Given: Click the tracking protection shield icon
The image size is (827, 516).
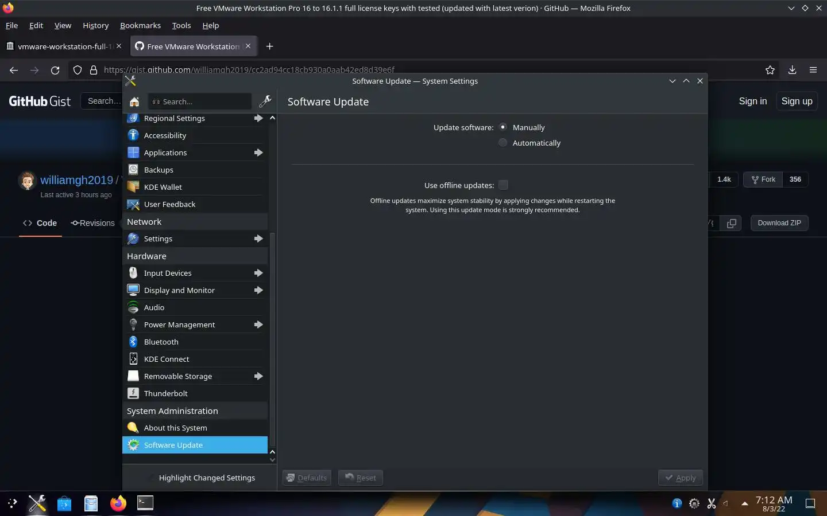Looking at the screenshot, I should 78,70.
